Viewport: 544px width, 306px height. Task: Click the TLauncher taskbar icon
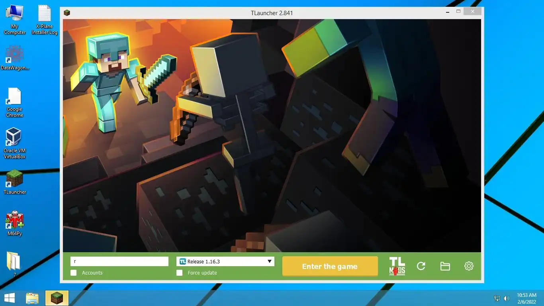coord(57,298)
